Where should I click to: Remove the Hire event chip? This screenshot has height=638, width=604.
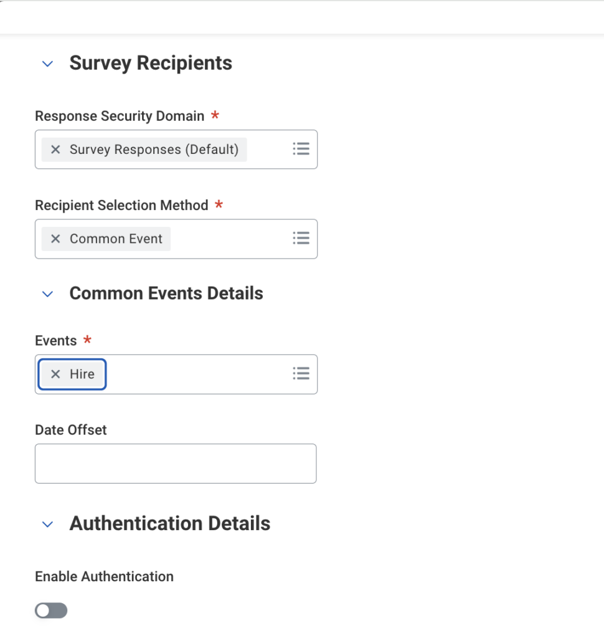tap(55, 374)
